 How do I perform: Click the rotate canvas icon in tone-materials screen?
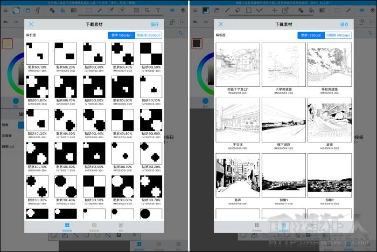pos(172,22)
